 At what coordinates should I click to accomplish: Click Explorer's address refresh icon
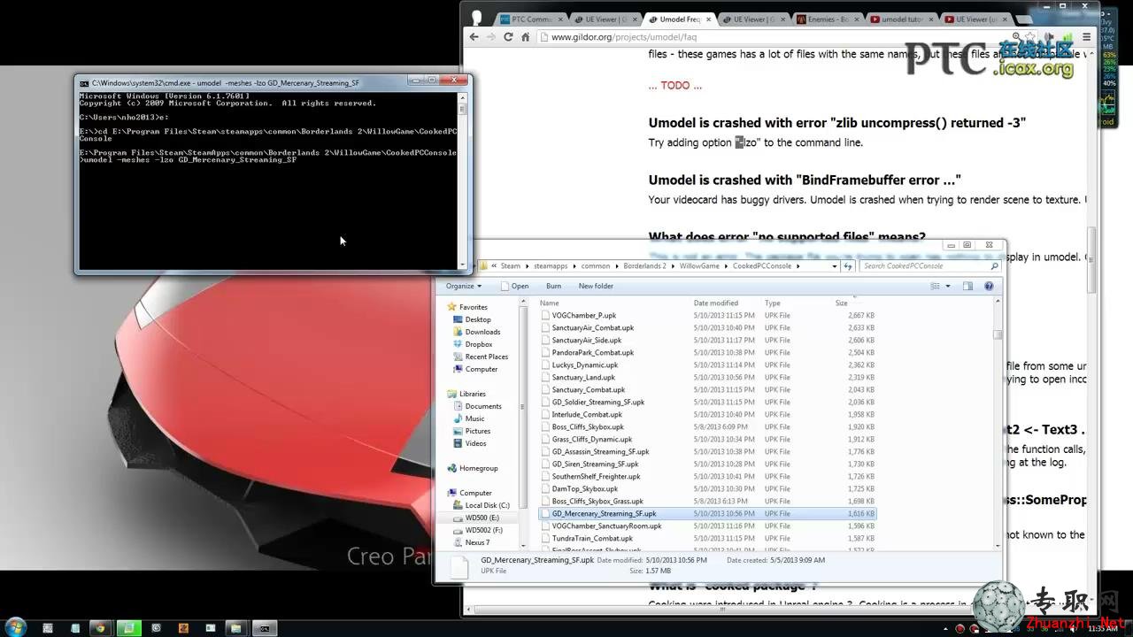pyautogui.click(x=847, y=265)
